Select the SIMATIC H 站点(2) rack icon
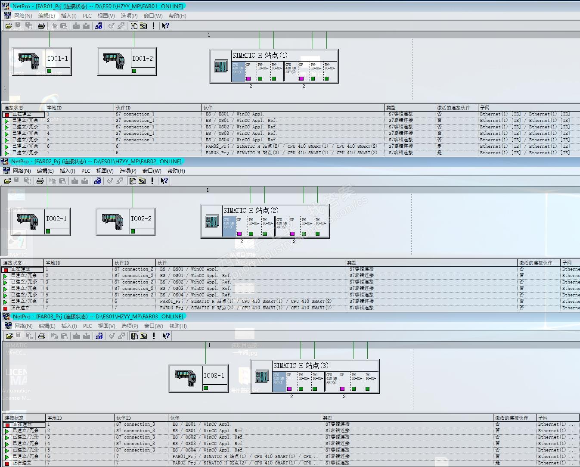This screenshot has height=467, width=580. (212, 221)
